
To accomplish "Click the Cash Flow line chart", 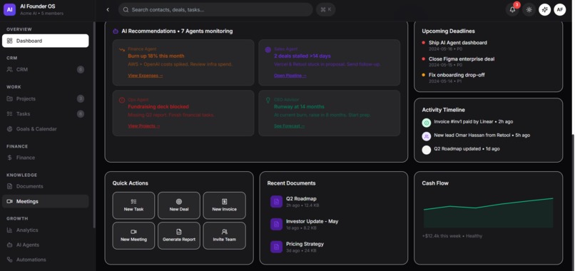I will pos(488,213).
